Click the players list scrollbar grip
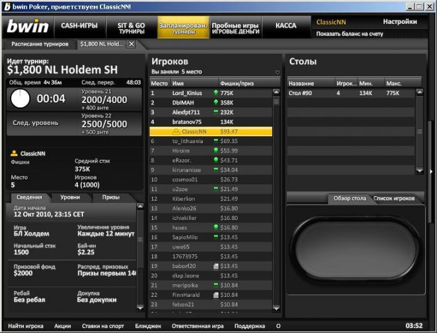Screen dimensions: 437x333 tap(276, 101)
